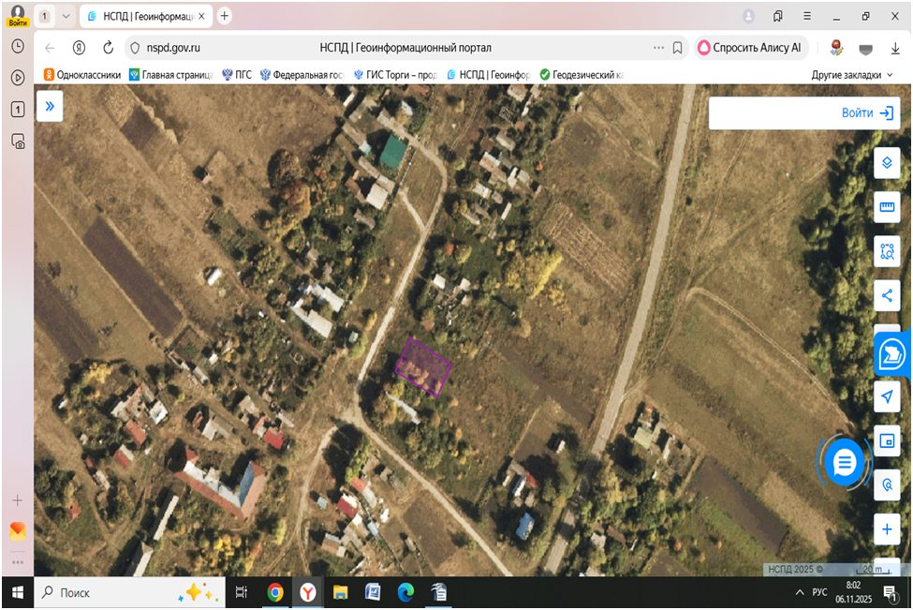Select the НСПД Геоинформационный browser tab

[145, 16]
